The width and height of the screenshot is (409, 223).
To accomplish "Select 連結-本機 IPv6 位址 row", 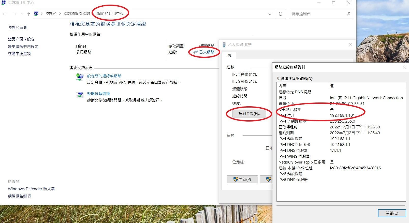I will click(x=341, y=168).
